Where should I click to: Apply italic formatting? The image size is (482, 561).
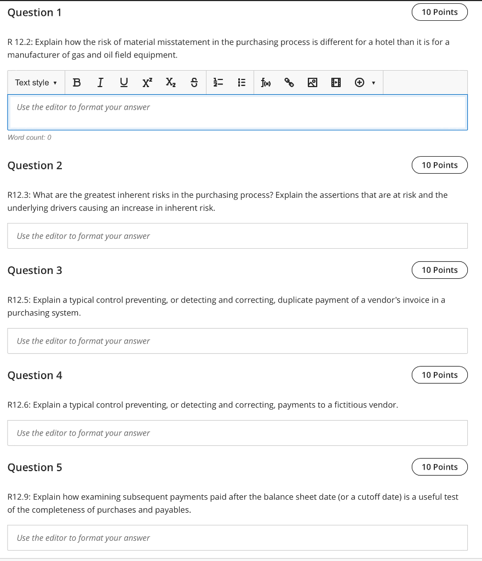point(100,82)
